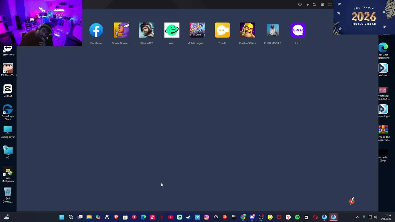395x222 pixels.
Task: Open the weather widget on taskbar
Action: tap(6, 217)
